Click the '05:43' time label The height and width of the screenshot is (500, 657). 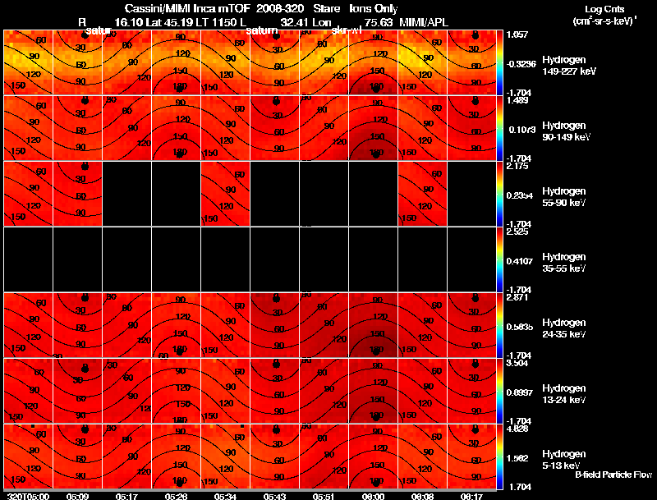click(274, 497)
